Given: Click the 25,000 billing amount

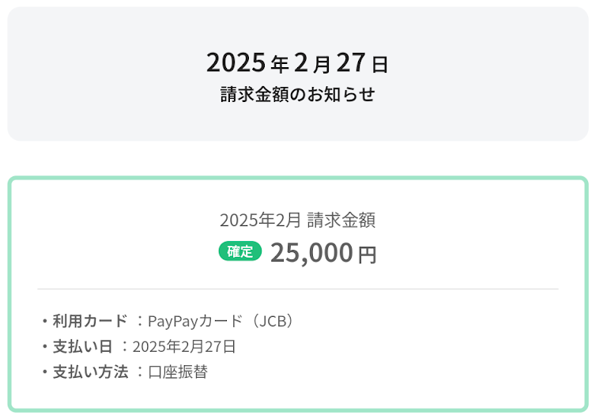Looking at the screenshot, I should tap(311, 253).
